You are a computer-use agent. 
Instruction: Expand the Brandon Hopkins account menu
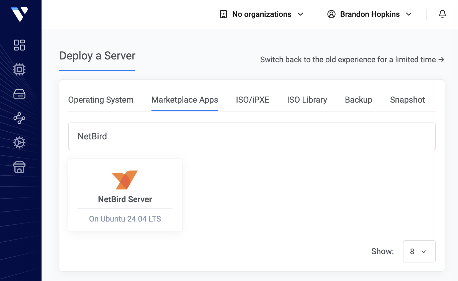pos(370,14)
